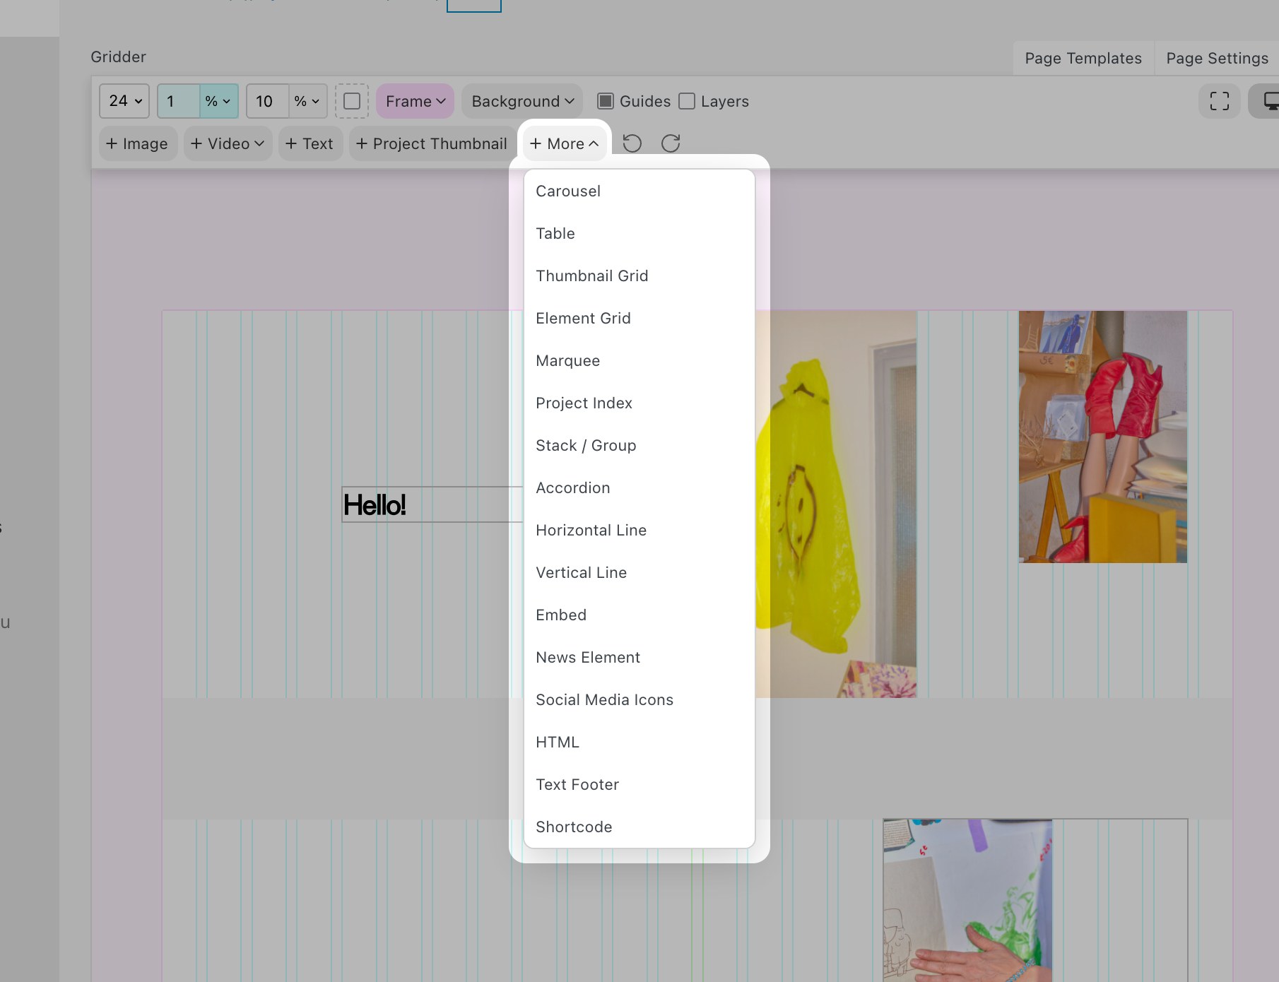
Task: Expand the Background dropdown
Action: (x=522, y=101)
